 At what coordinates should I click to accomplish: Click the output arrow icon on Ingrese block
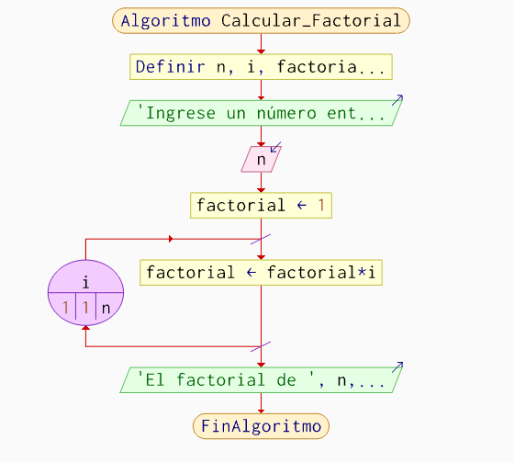[x=397, y=100]
